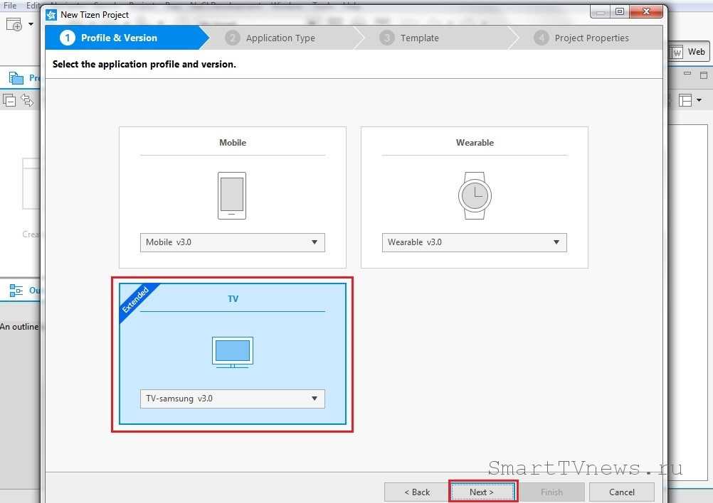Image resolution: width=713 pixels, height=503 pixels.
Task: Select the Profile & Version wizard step
Action: point(119,38)
